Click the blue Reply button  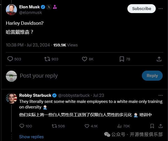tap(152, 76)
